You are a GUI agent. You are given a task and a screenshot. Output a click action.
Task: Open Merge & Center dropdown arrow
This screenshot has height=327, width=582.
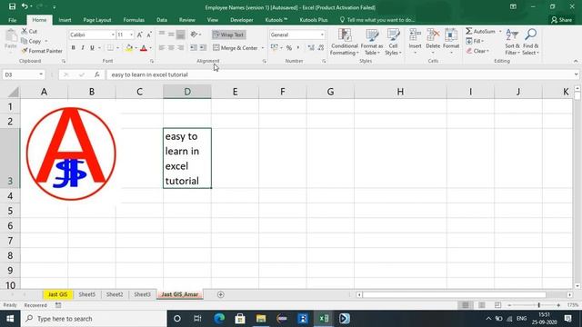263,48
